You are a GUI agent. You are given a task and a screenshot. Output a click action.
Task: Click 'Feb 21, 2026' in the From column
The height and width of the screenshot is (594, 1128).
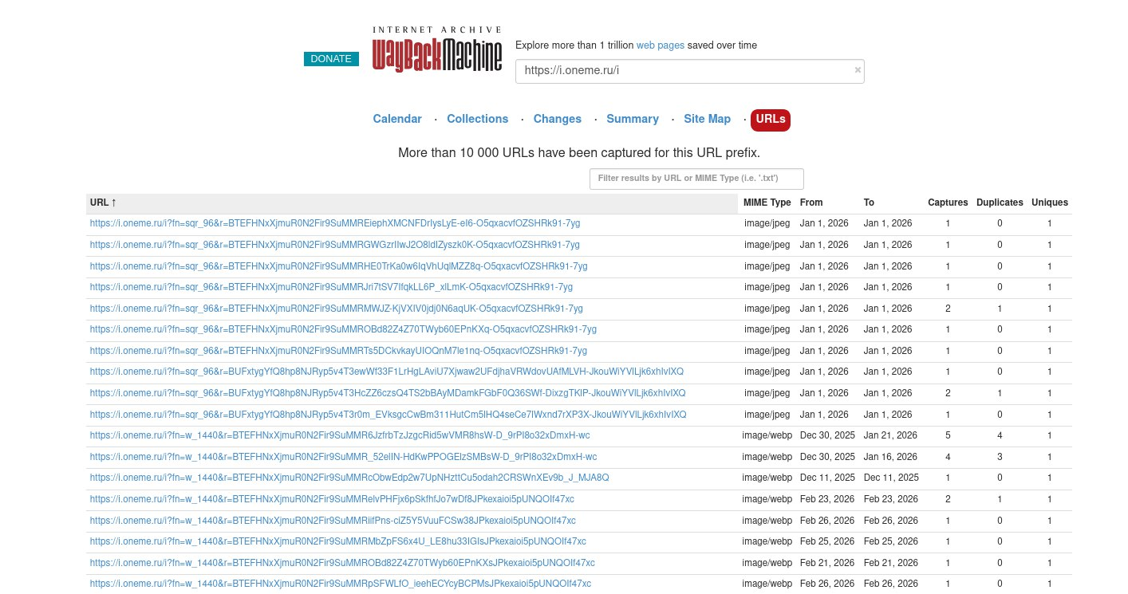click(827, 563)
